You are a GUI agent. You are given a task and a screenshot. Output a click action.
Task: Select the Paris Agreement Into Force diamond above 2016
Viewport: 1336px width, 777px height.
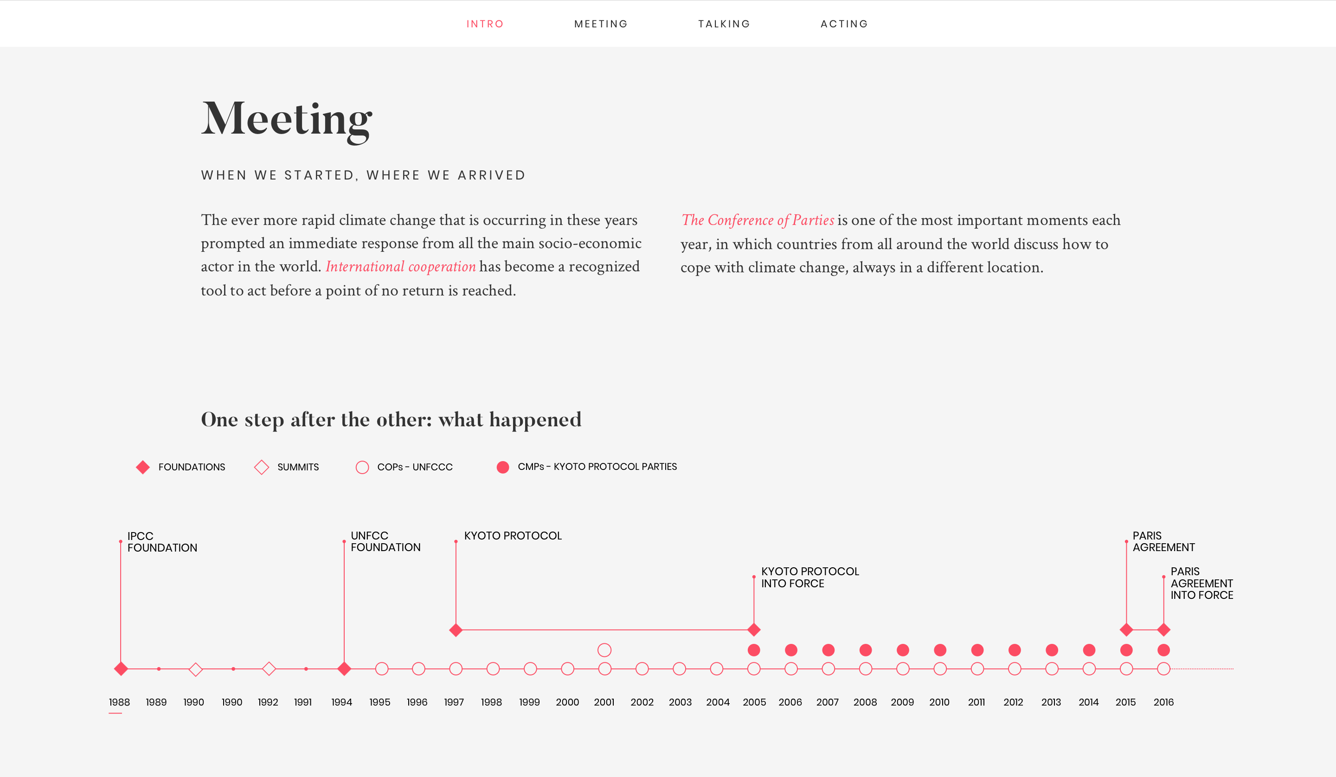(1164, 630)
